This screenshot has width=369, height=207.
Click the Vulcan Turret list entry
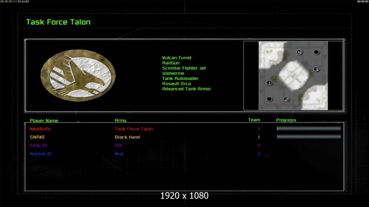pyautogui.click(x=177, y=58)
